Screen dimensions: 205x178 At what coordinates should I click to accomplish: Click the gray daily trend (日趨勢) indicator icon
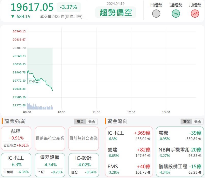click(156, 14)
